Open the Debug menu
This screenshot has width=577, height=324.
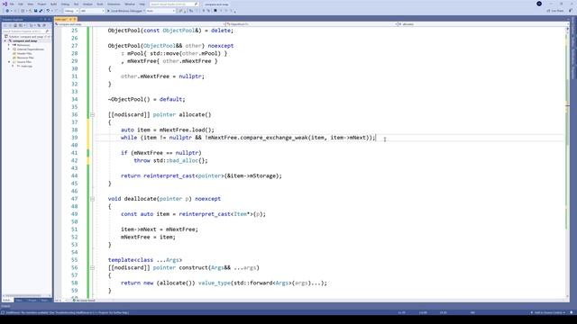click(x=65, y=4)
